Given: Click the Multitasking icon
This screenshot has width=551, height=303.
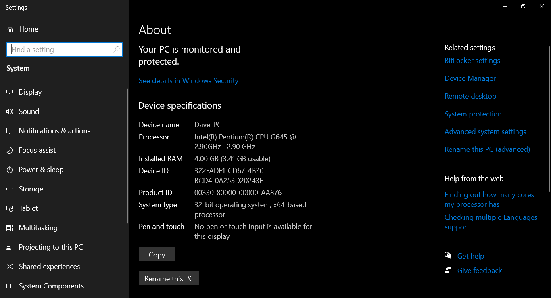Looking at the screenshot, I should [10, 228].
